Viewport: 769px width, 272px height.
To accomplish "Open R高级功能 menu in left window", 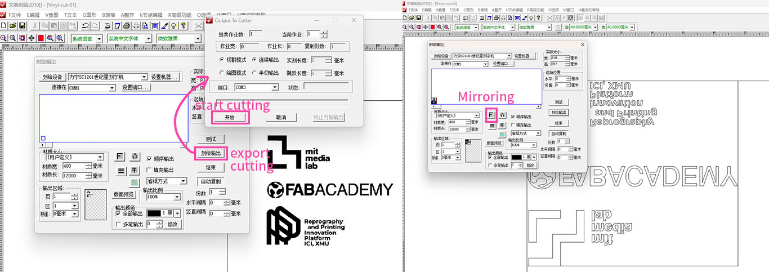I will [179, 15].
